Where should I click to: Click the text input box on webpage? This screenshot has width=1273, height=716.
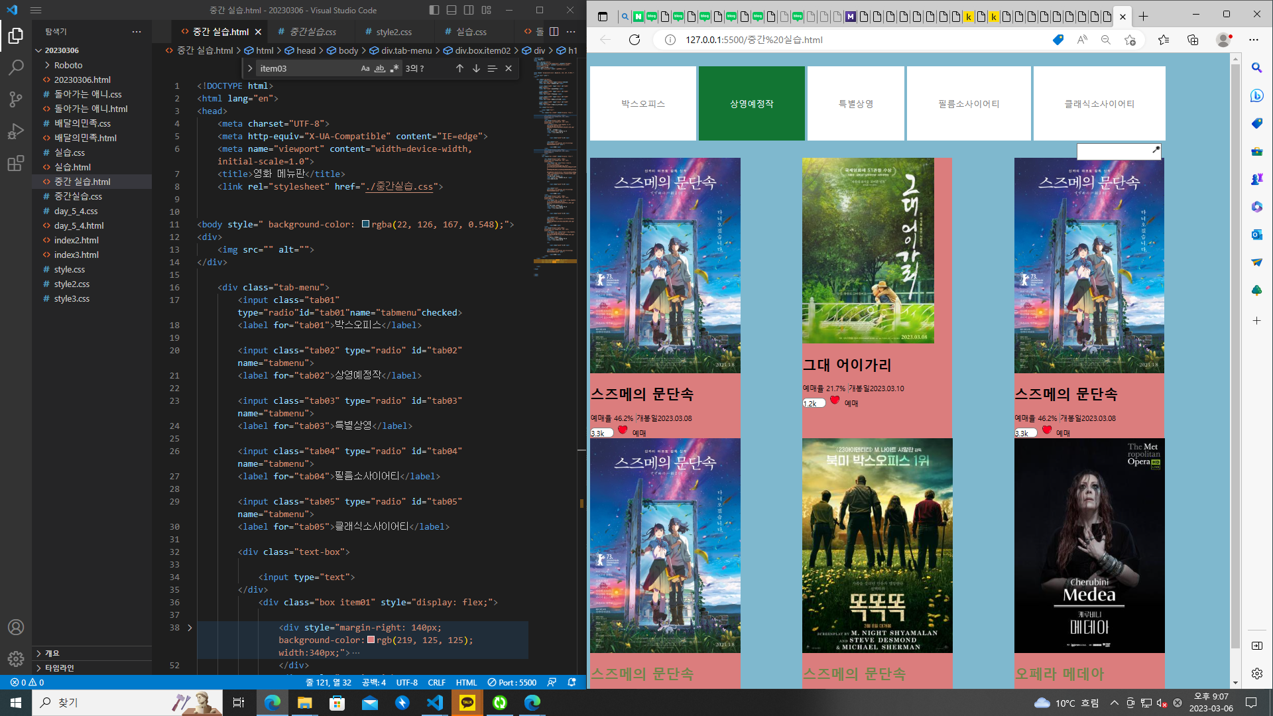pyautogui.click(x=1114, y=152)
